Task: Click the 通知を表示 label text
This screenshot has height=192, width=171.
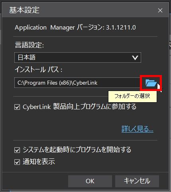Action: [39, 162]
